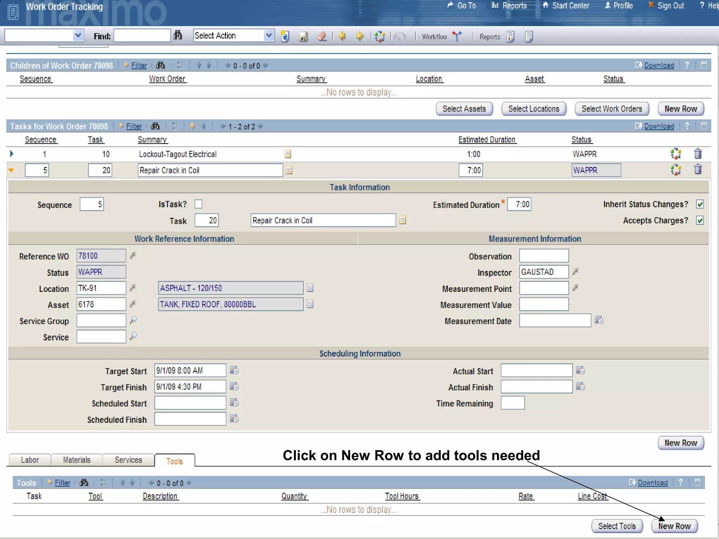Open Scheduled Start calendar icon
Image resolution: width=719 pixels, height=539 pixels.
[234, 402]
